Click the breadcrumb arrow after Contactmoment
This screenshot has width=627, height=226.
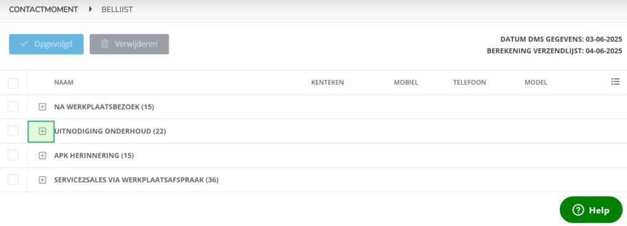[x=91, y=10]
